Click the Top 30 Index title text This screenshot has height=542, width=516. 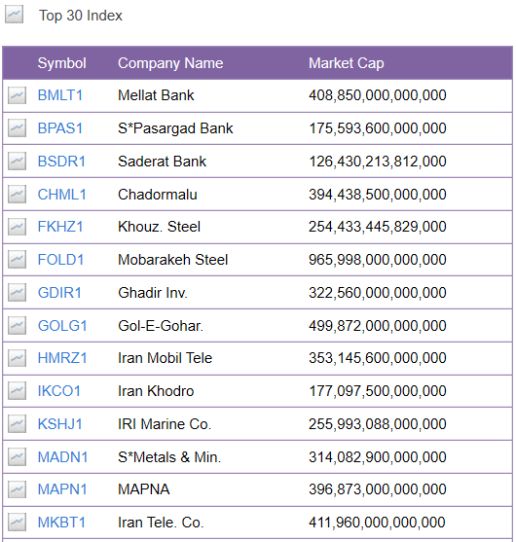(81, 16)
